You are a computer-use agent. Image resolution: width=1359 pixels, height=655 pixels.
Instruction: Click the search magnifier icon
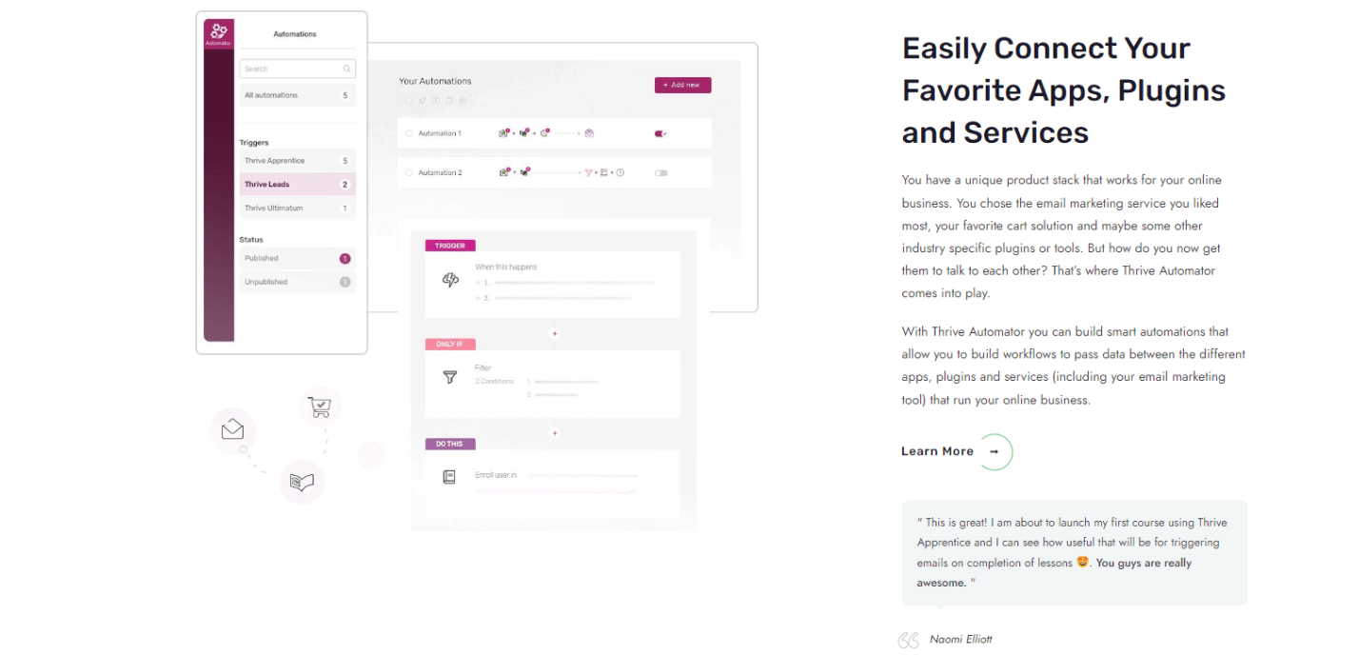tap(347, 69)
